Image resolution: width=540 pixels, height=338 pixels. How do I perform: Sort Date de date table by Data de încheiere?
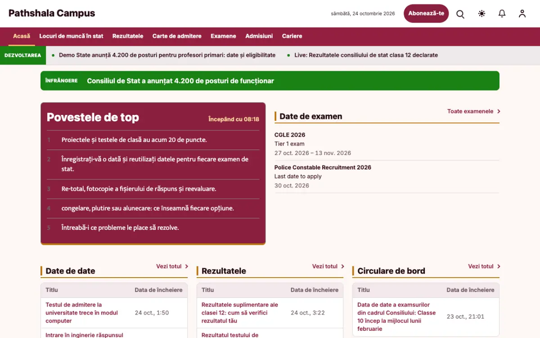(158, 290)
